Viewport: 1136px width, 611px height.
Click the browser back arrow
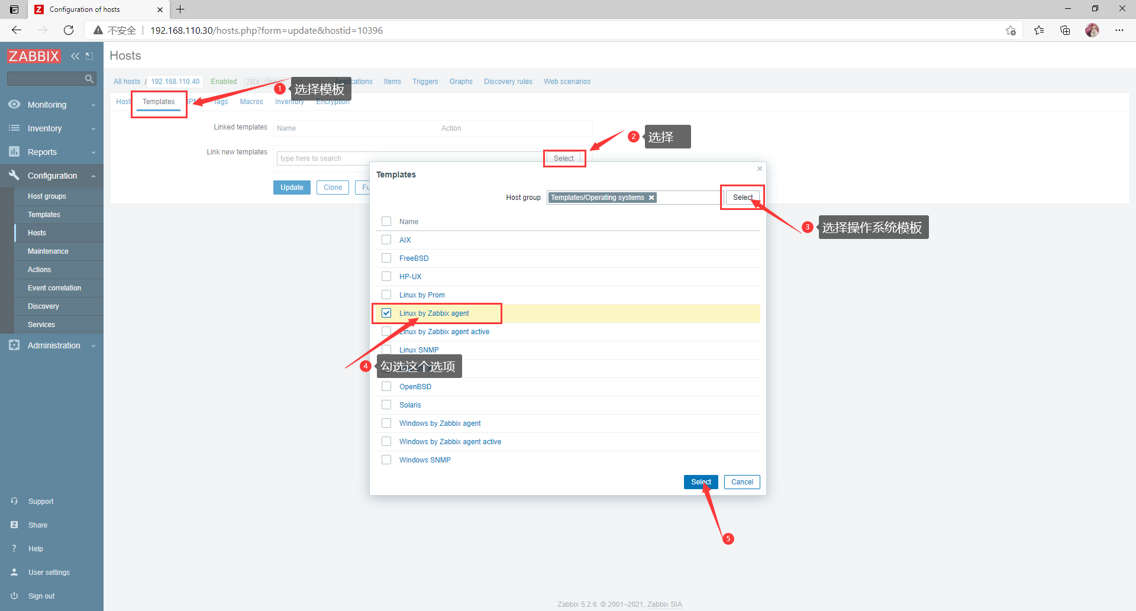[17, 30]
